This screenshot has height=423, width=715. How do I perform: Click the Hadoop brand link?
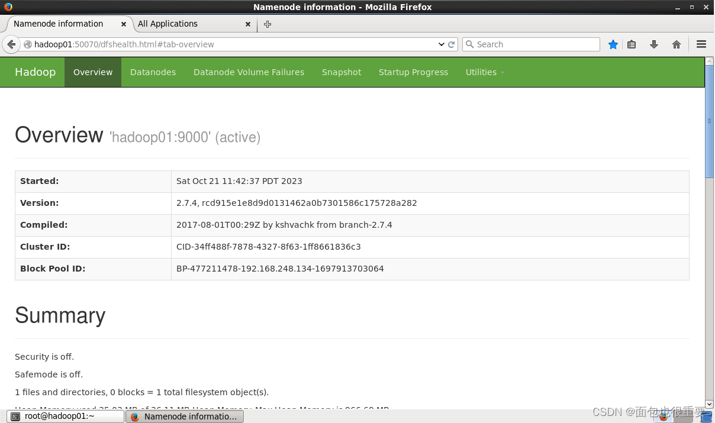(x=35, y=72)
